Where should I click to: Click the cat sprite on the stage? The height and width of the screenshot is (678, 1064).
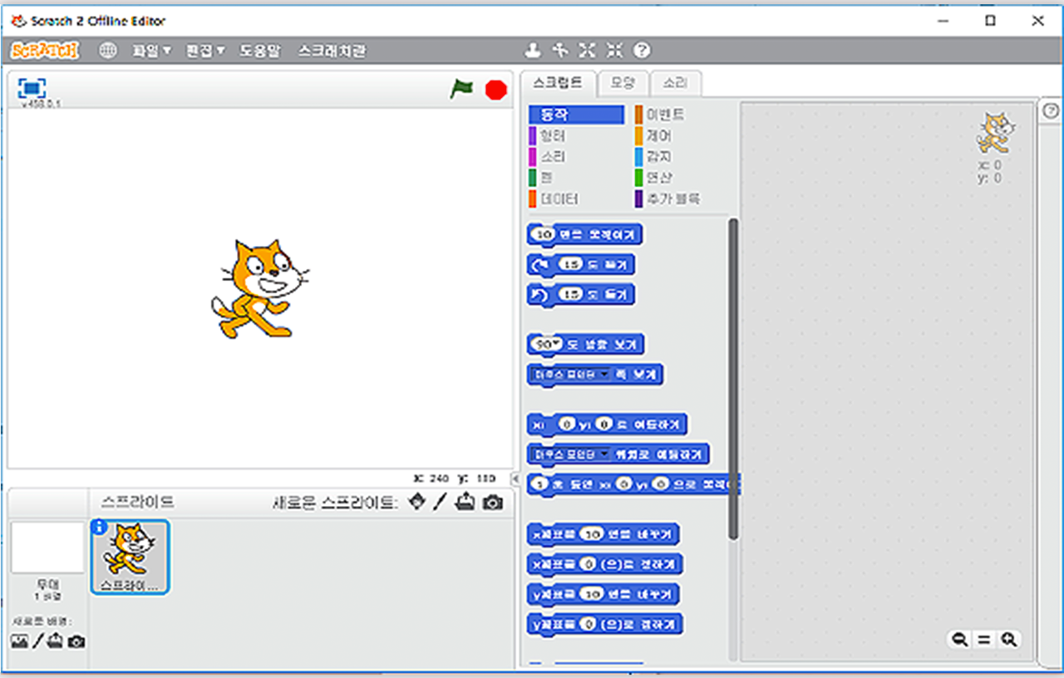click(259, 288)
